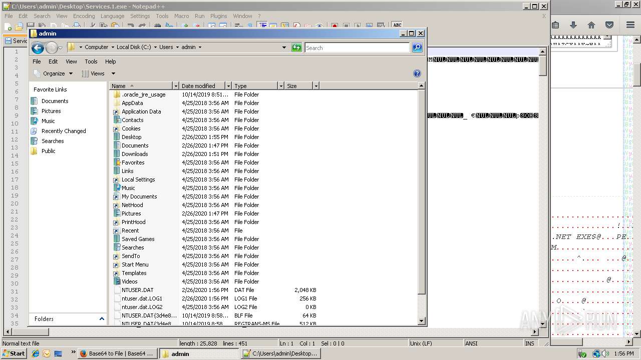Expand Folders pane
This screenshot has height=360, width=641.
(102, 319)
